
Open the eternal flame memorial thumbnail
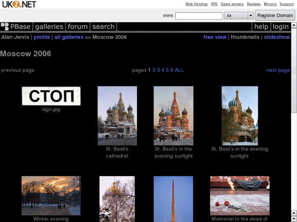click(x=240, y=196)
